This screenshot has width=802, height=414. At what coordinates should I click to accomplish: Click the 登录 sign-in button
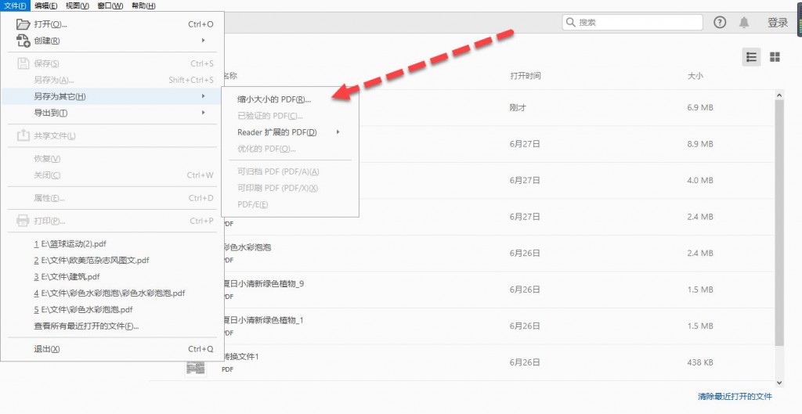pos(778,23)
